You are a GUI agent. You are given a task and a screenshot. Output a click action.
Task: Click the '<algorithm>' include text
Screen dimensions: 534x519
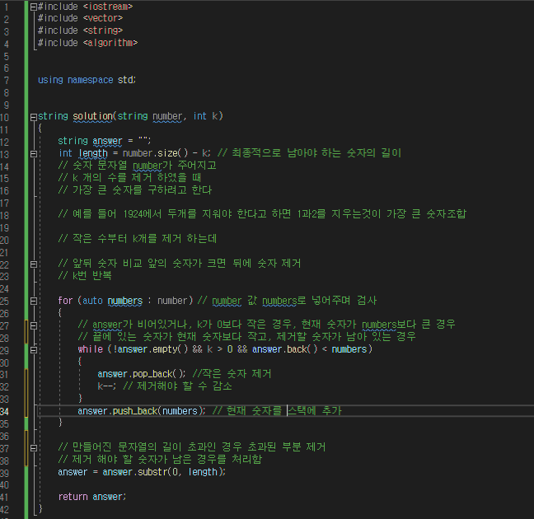pyautogui.click(x=110, y=43)
